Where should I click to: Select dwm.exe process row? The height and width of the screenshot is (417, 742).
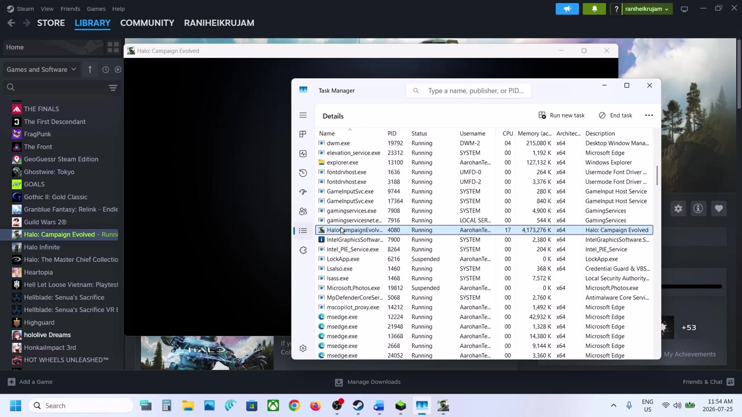(x=484, y=143)
